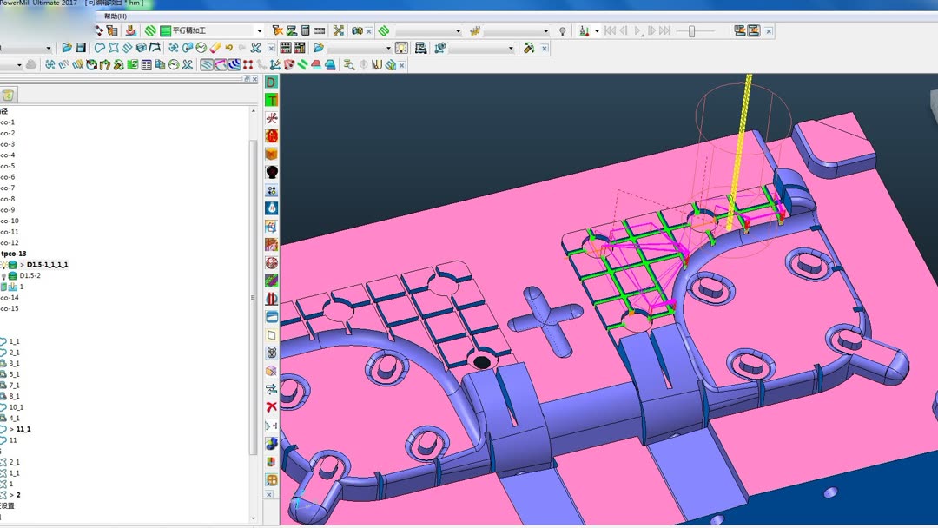Click the clock icon in the second toolbar row
Viewport: 938px width, 528px height.
201,48
